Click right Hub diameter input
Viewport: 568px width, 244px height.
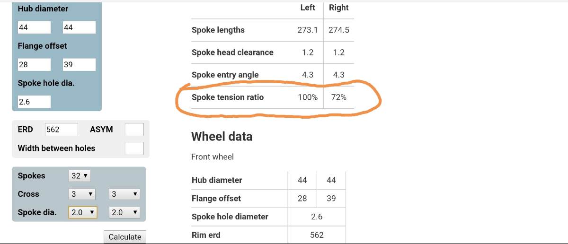tap(79, 27)
